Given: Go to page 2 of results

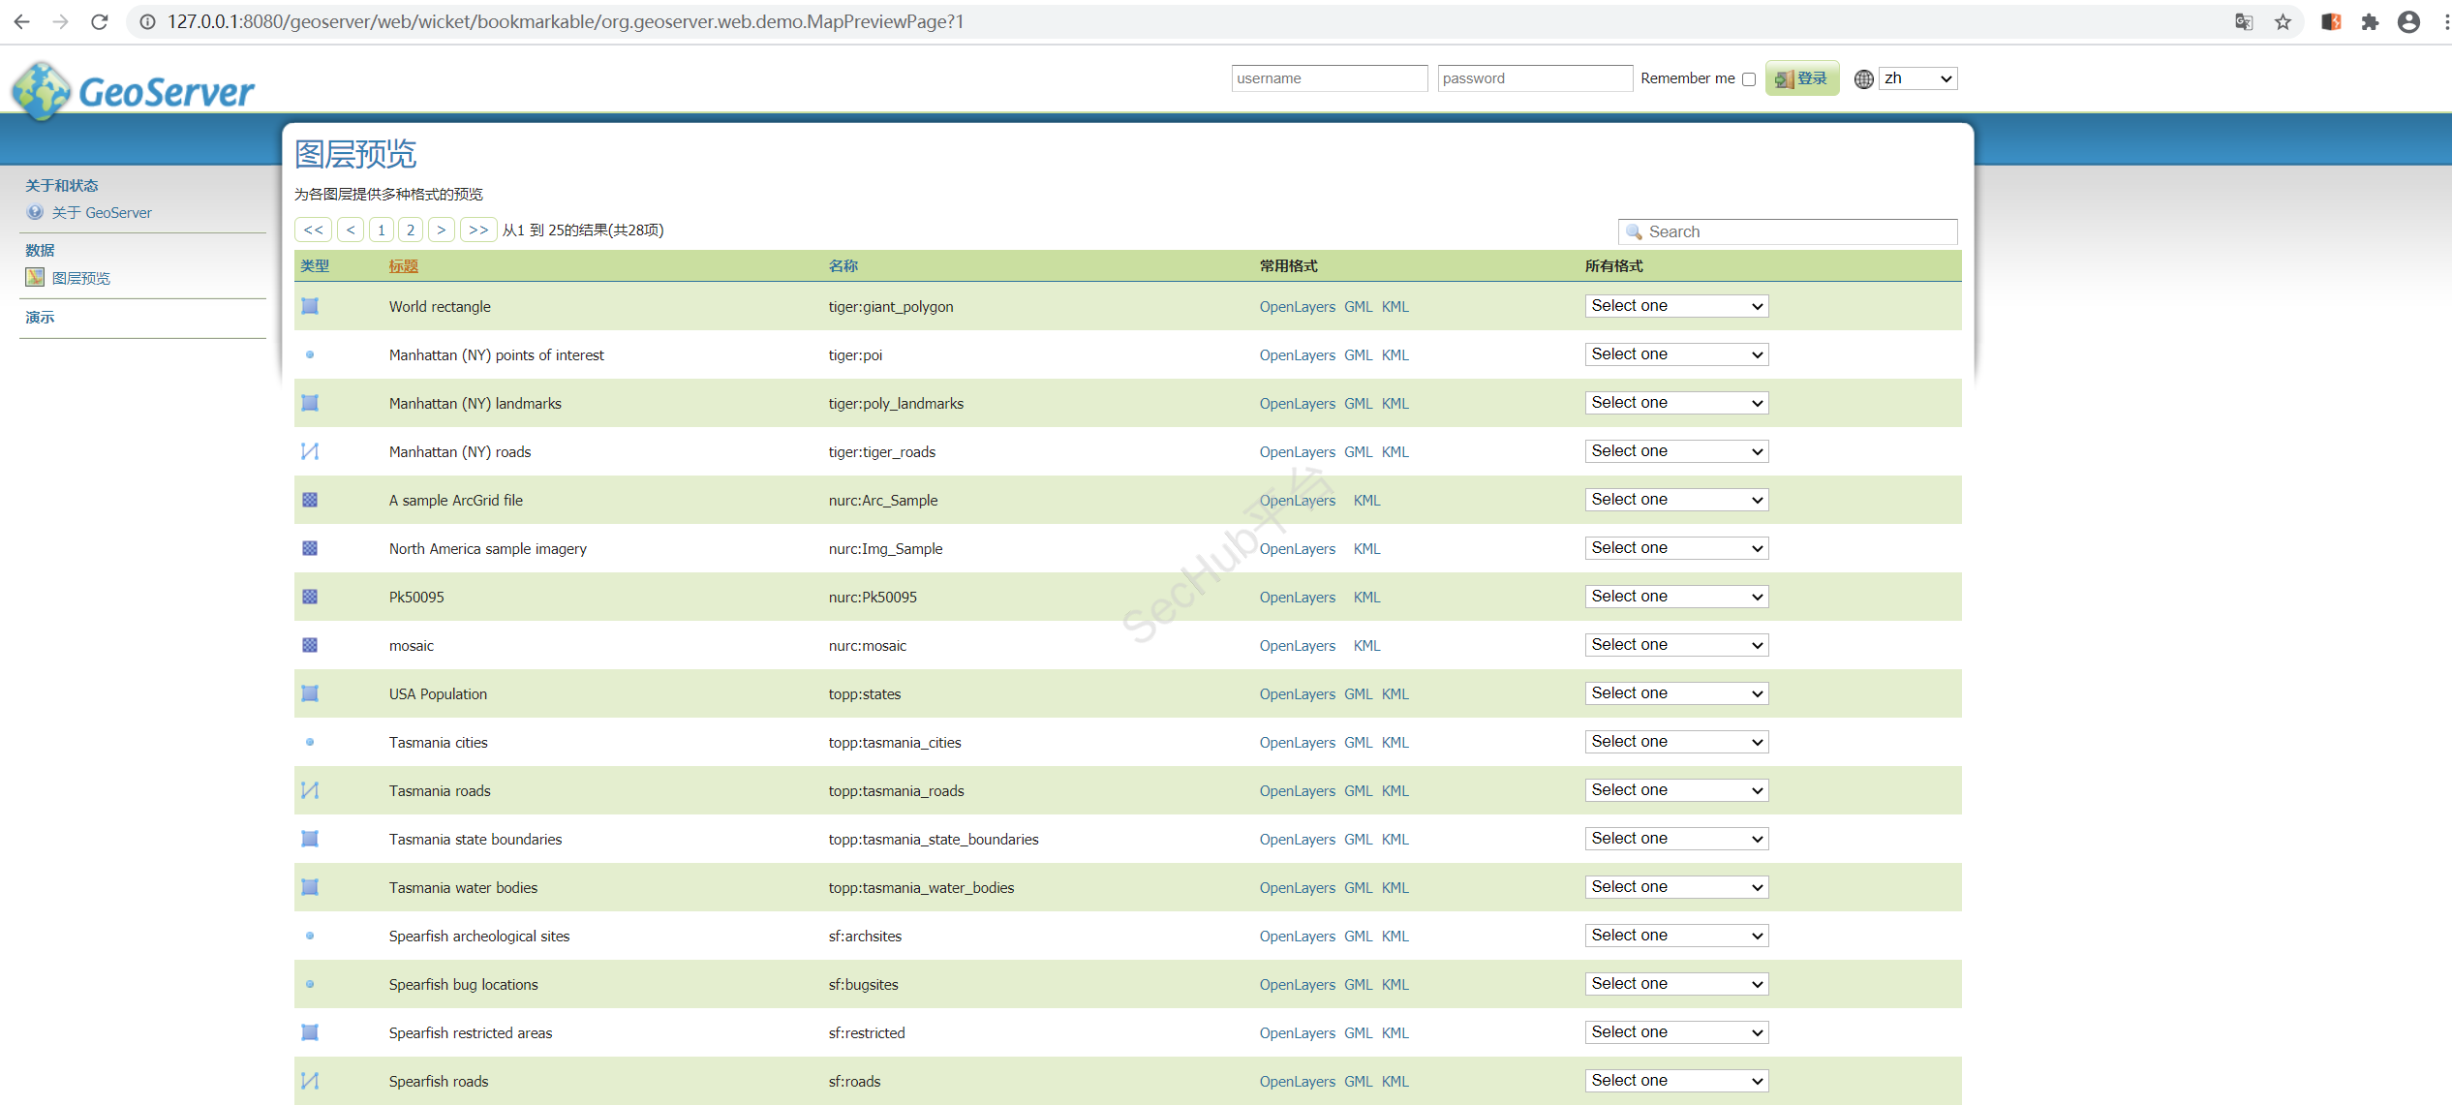Looking at the screenshot, I should 411,230.
